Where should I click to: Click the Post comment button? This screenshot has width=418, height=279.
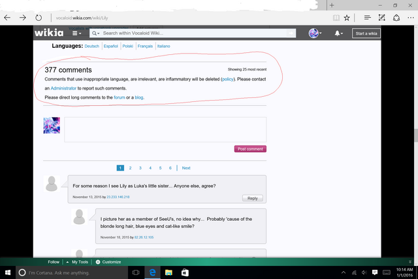pos(250,149)
